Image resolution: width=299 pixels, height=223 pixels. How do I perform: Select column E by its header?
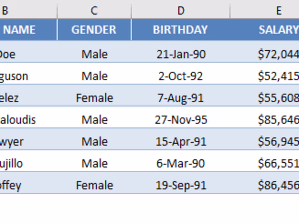point(279,11)
